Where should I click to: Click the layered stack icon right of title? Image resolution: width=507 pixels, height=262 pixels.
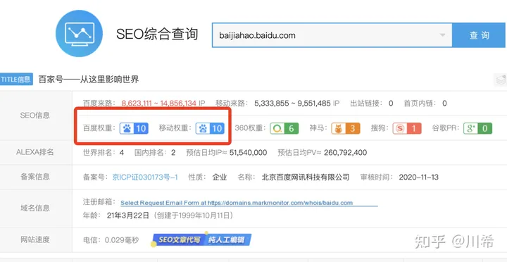pyautogui.click(x=501, y=80)
